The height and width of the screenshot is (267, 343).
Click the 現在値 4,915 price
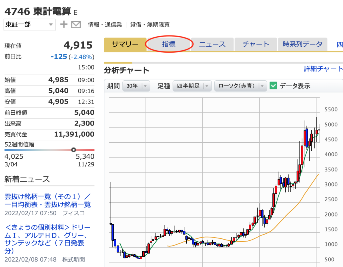coord(78,45)
